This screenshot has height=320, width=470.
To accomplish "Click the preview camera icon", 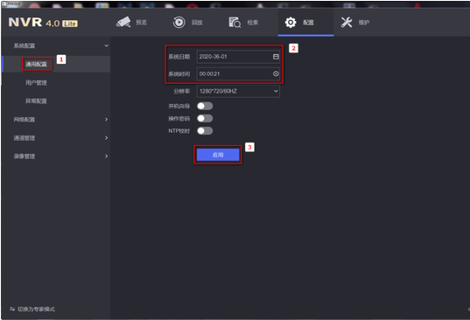I will [123, 22].
